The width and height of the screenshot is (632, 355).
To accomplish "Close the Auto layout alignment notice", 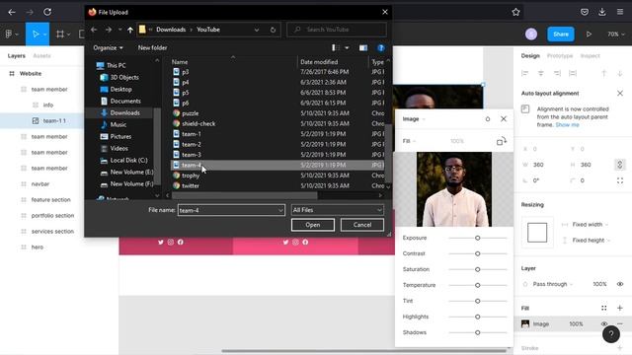I will [620, 94].
